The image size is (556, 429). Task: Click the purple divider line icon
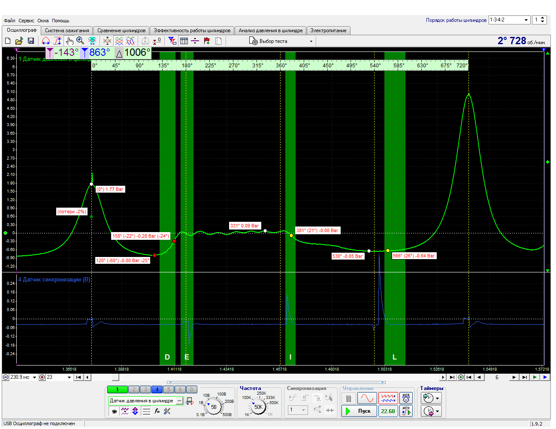point(195,41)
